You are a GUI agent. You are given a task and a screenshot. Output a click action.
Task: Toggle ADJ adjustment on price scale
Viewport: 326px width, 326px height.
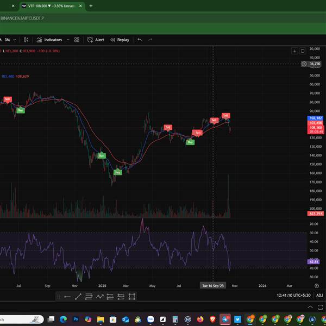[x=319, y=295]
